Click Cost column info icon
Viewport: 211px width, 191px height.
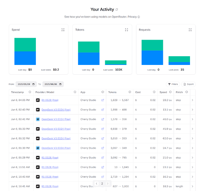click(154, 92)
